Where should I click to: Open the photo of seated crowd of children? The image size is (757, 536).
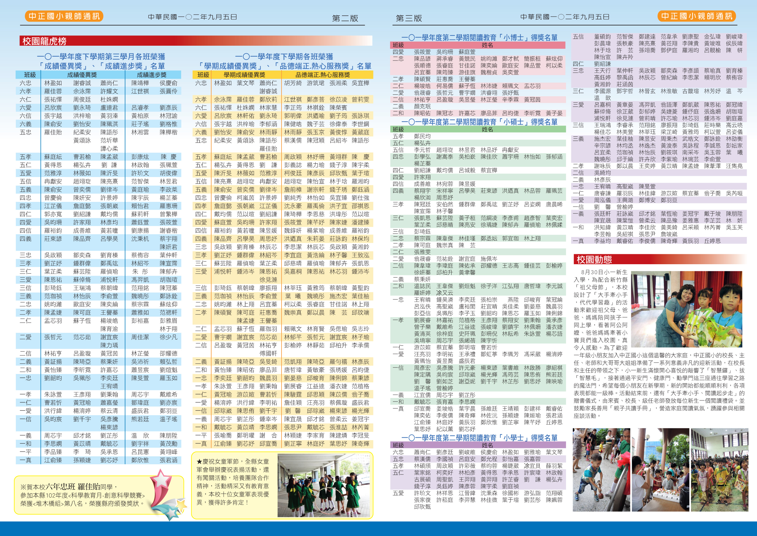(x=720, y=470)
